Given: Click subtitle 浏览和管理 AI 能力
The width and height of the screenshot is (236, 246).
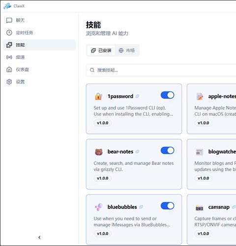Looking at the screenshot, I should (x=107, y=33).
